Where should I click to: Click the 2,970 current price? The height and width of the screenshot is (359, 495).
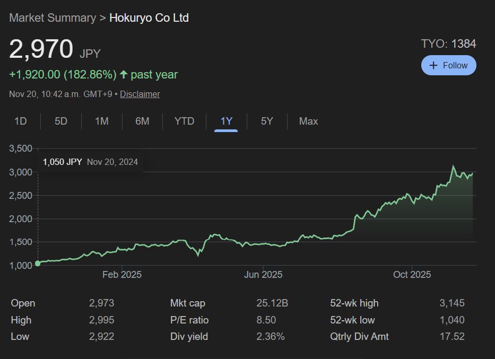(x=41, y=49)
